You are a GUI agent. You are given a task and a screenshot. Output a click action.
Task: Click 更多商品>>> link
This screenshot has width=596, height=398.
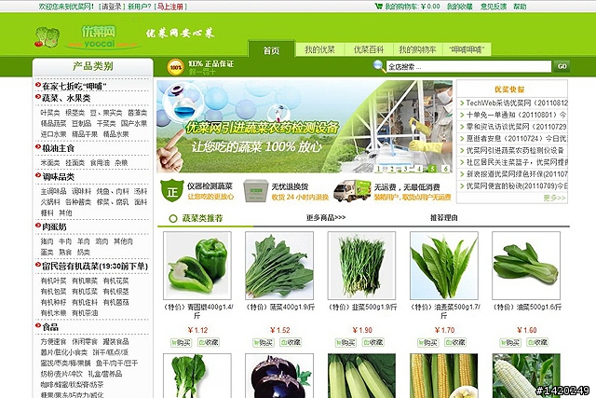326,218
